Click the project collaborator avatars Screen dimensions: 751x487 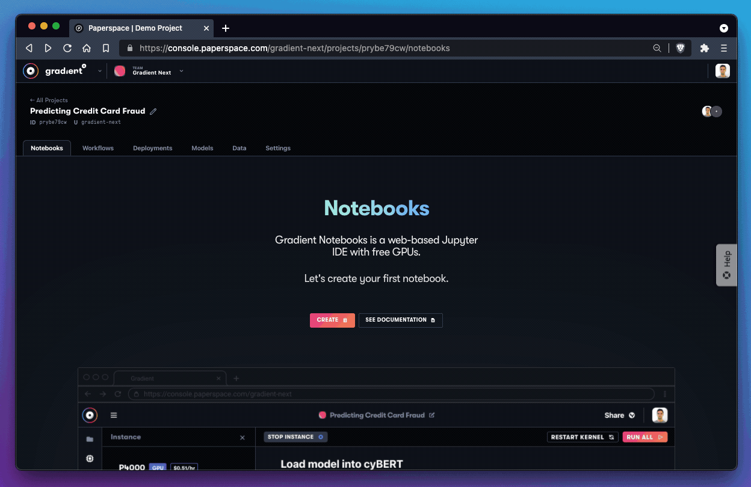712,111
